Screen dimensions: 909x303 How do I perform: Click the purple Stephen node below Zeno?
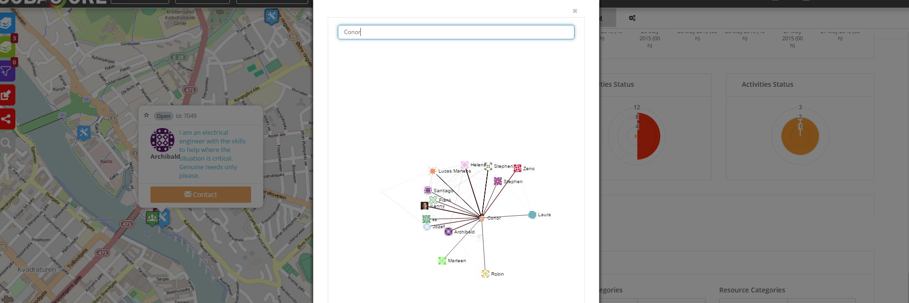[498, 181]
